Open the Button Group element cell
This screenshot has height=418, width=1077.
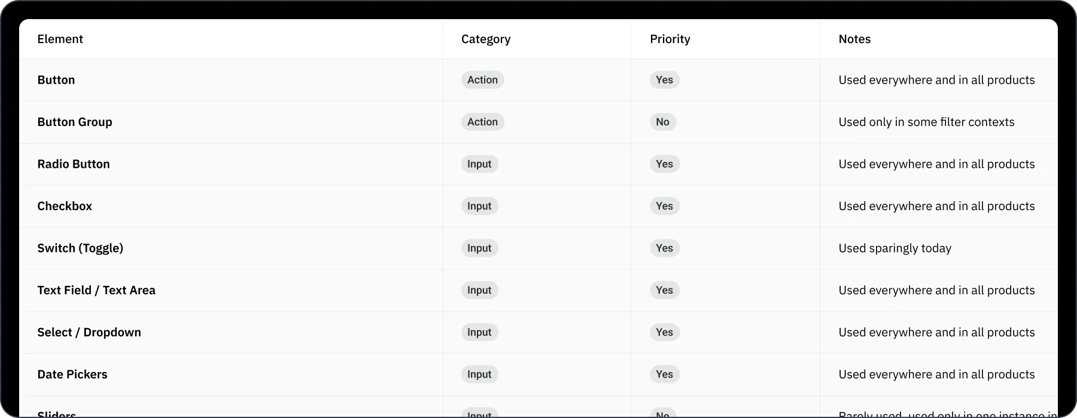tap(231, 122)
